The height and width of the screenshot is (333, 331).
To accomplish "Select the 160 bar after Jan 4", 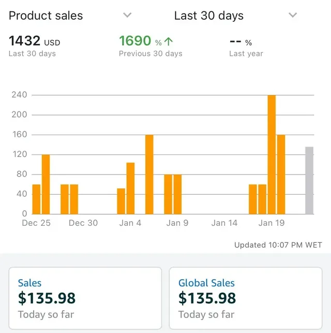I will click(149, 174).
